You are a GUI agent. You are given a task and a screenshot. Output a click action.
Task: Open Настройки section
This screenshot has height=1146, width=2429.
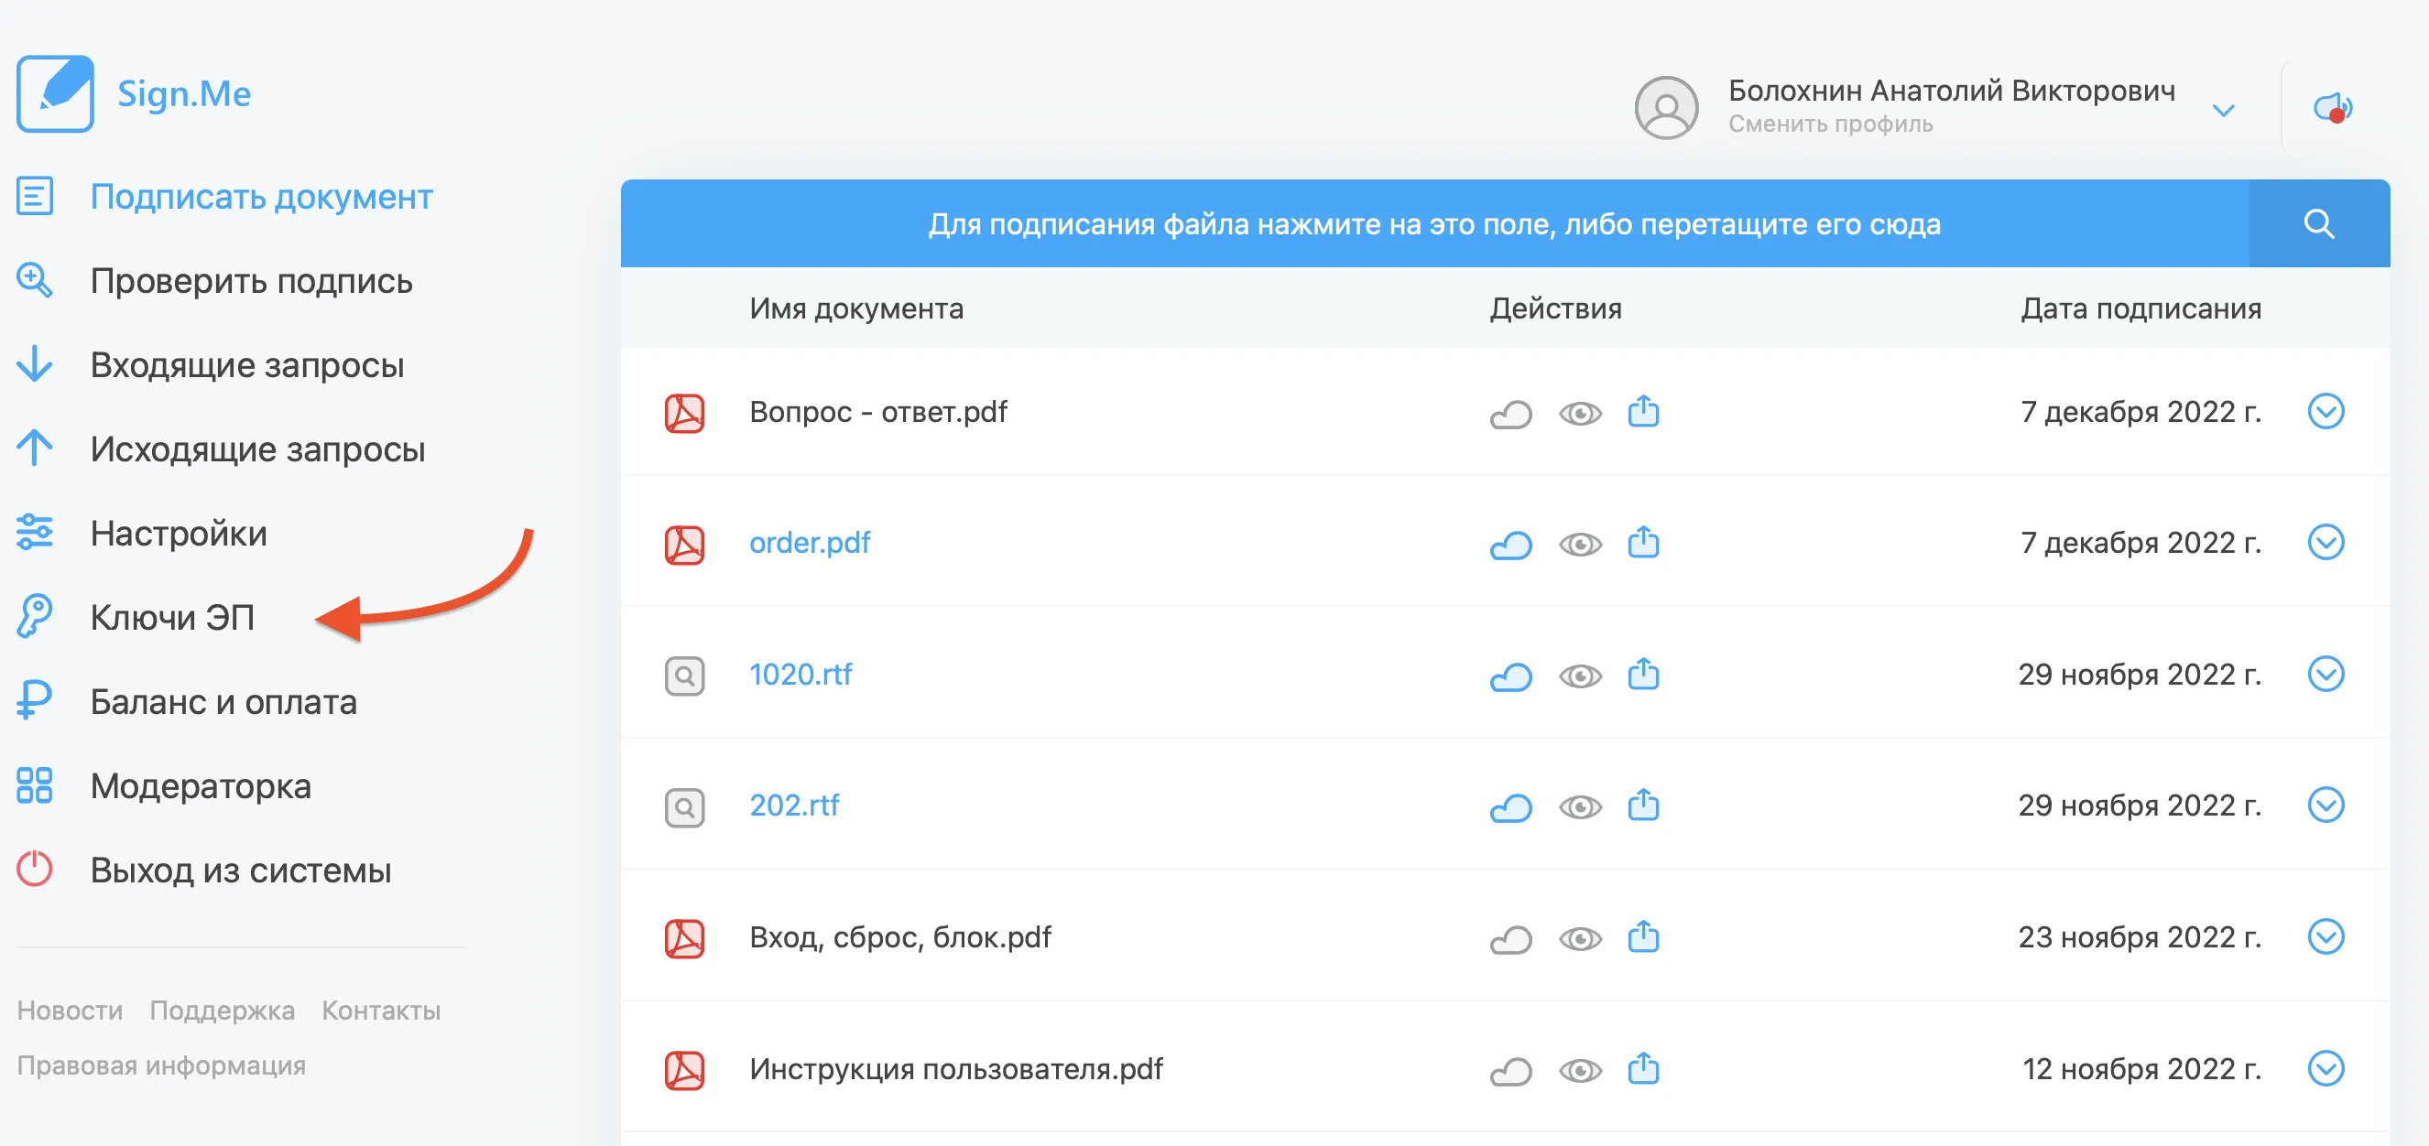pyautogui.click(x=180, y=533)
